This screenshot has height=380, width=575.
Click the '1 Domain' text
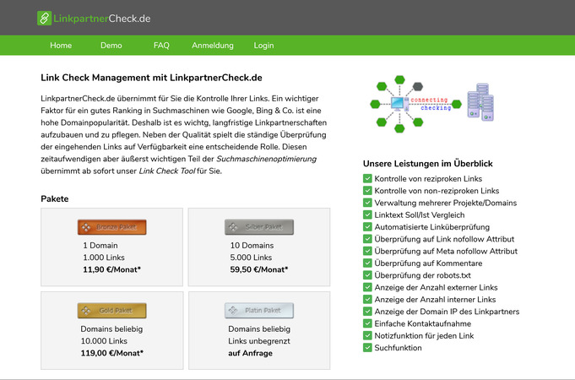point(100,246)
